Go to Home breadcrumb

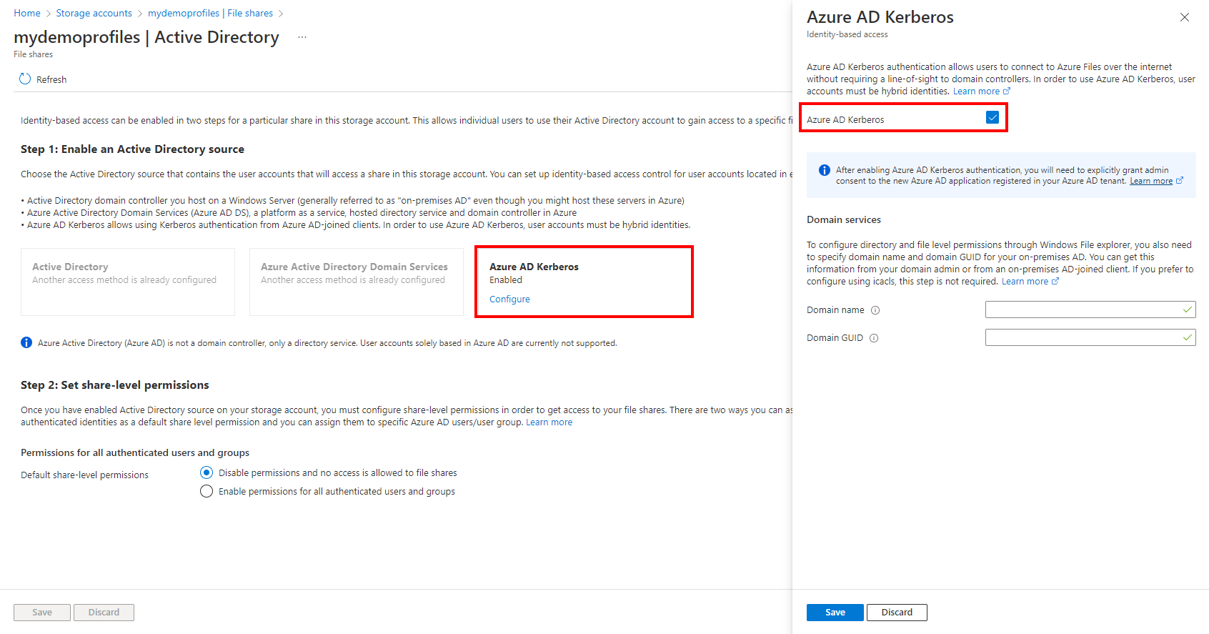(27, 13)
